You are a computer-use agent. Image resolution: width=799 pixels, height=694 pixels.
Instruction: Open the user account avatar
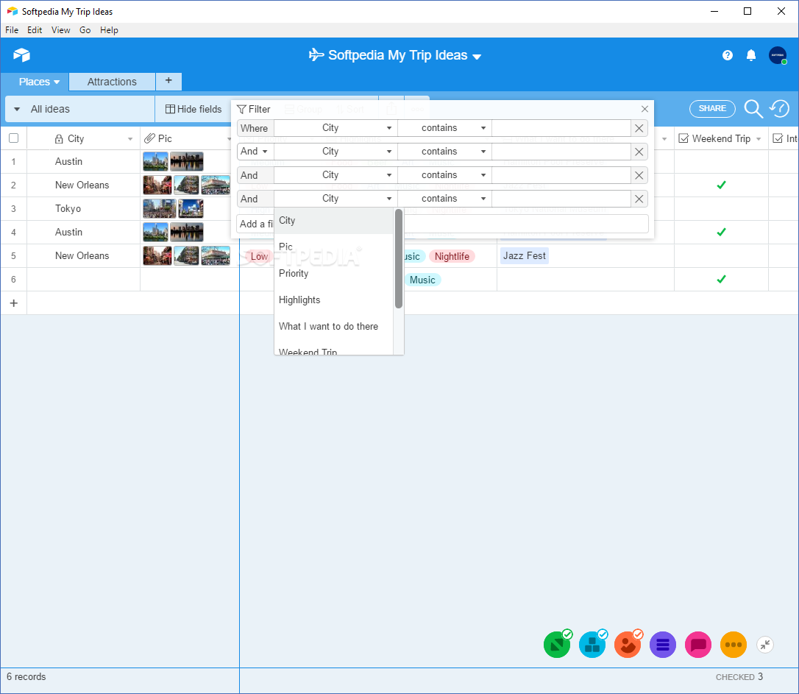778,55
